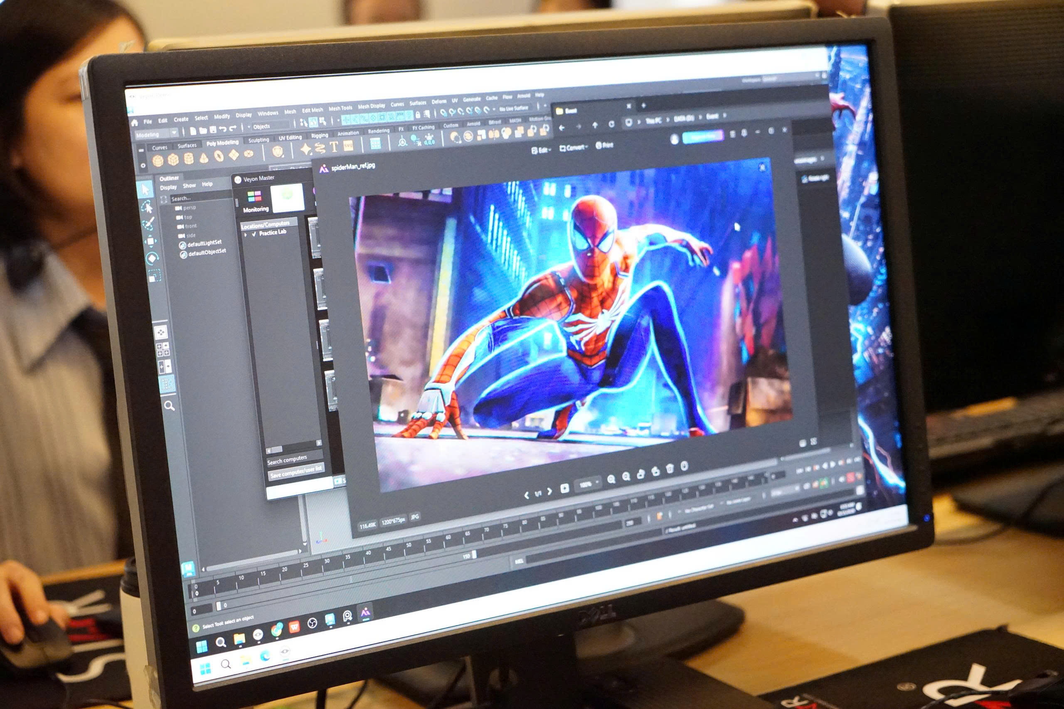The image size is (1064, 709).
Task: Create a polygon cone from the shelf
Action: tap(204, 157)
